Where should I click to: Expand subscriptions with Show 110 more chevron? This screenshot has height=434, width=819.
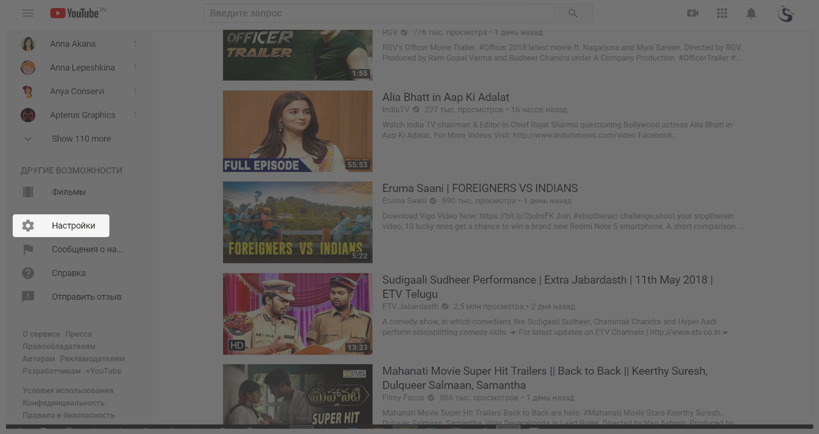[28, 139]
